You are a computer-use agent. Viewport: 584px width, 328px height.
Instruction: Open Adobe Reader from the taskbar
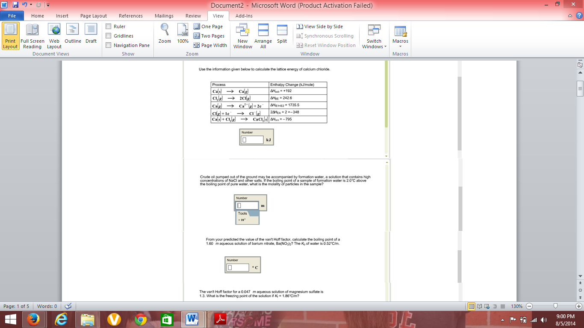tap(220, 319)
